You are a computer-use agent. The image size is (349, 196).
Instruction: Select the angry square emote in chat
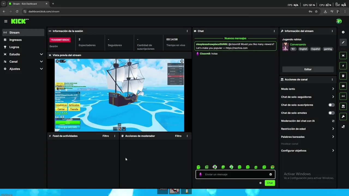(207, 167)
